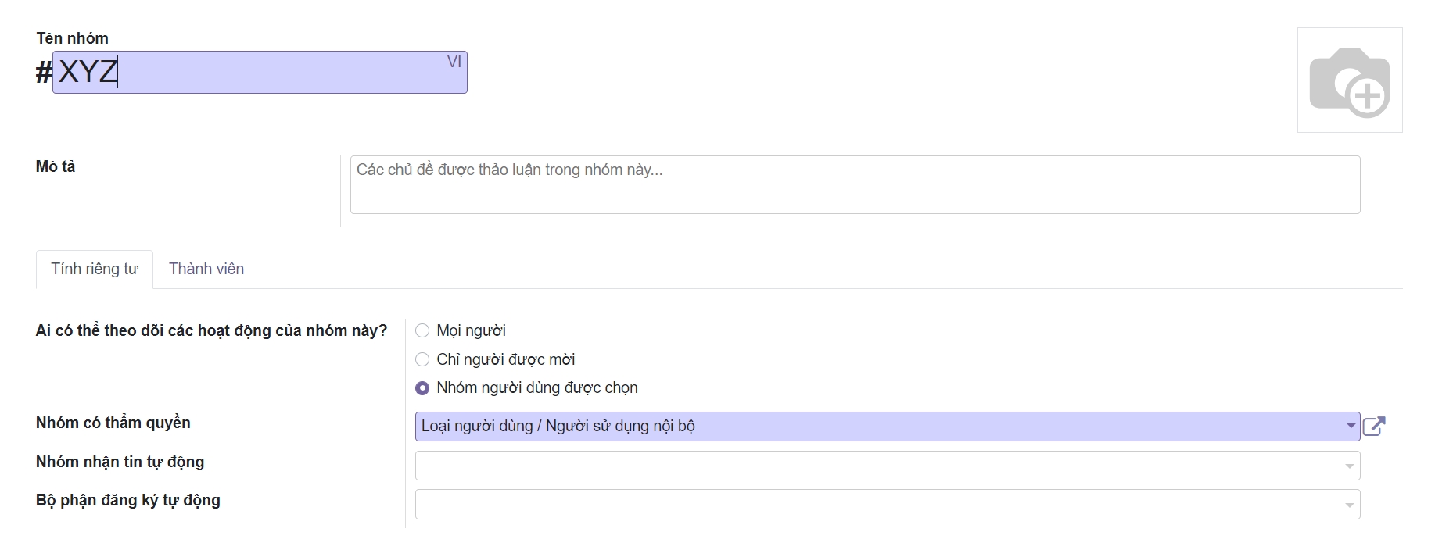
Task: Click the VI translation indicator in name field
Action: [454, 62]
